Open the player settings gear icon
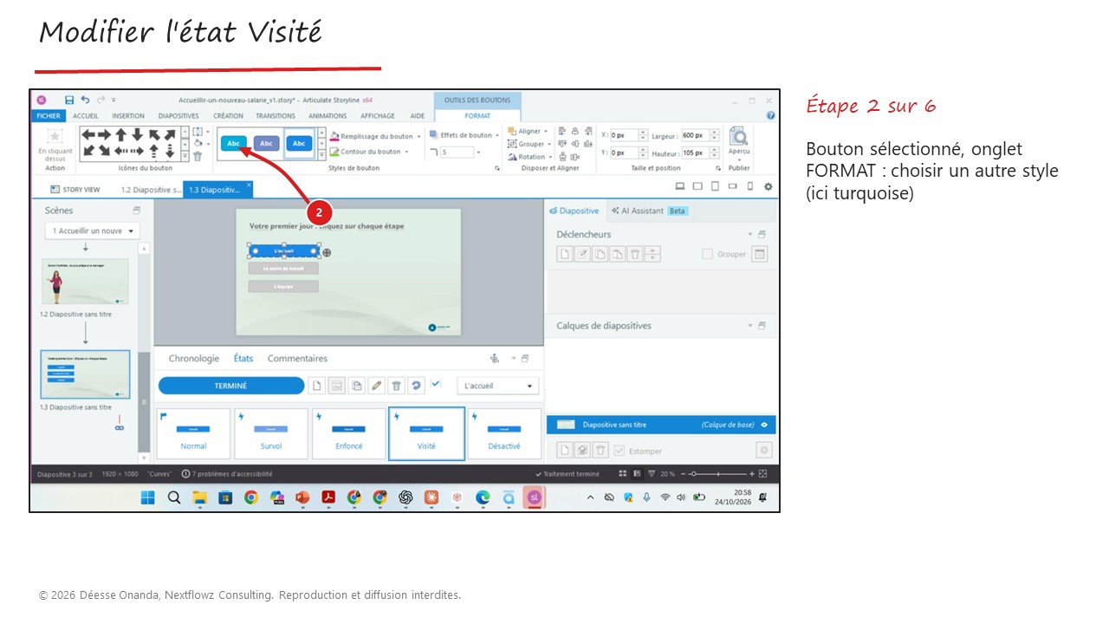 coord(768,186)
